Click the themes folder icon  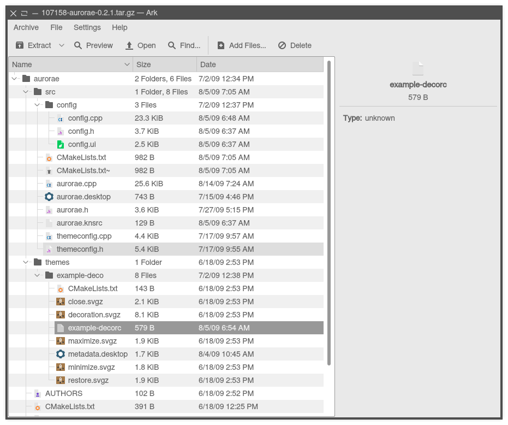pyautogui.click(x=38, y=262)
